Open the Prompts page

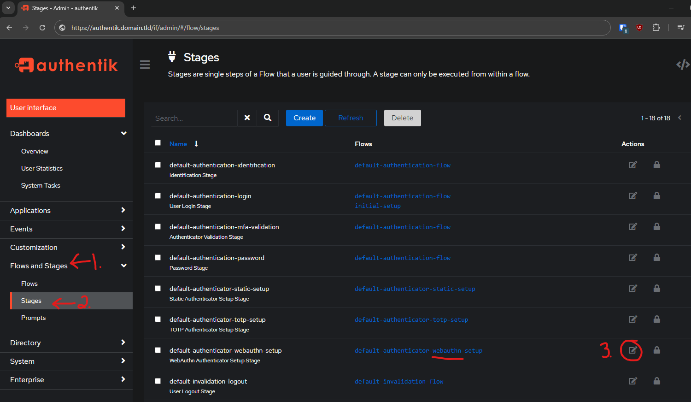pos(33,318)
